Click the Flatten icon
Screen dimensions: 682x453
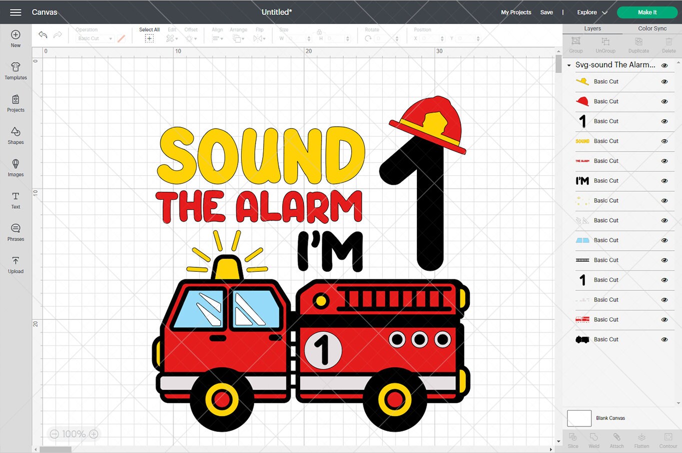point(641,439)
